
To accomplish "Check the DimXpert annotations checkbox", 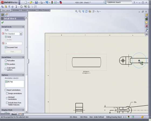I will point(7,98).
